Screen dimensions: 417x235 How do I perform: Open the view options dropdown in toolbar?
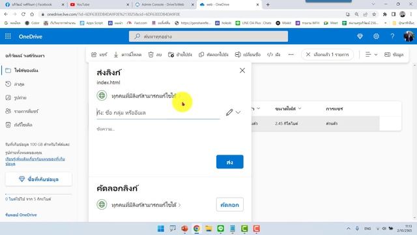point(371,55)
